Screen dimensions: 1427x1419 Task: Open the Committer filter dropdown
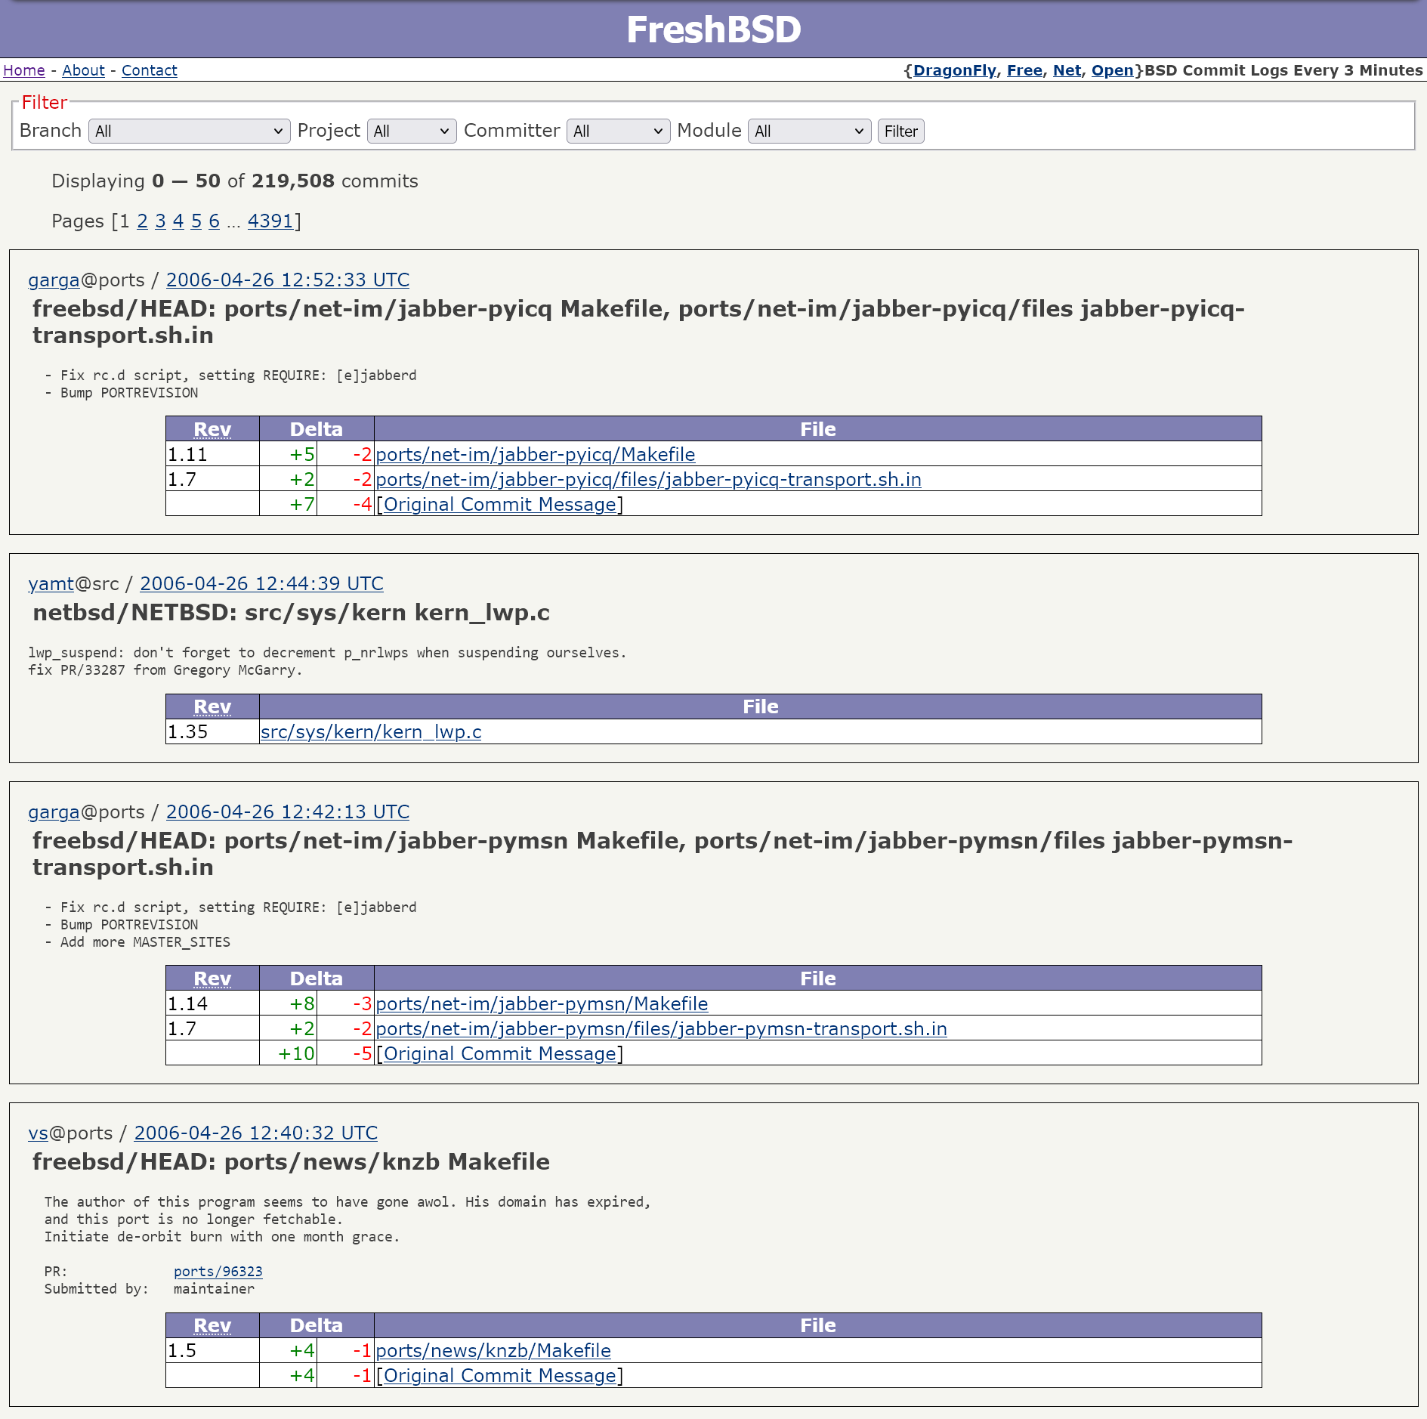coord(617,131)
